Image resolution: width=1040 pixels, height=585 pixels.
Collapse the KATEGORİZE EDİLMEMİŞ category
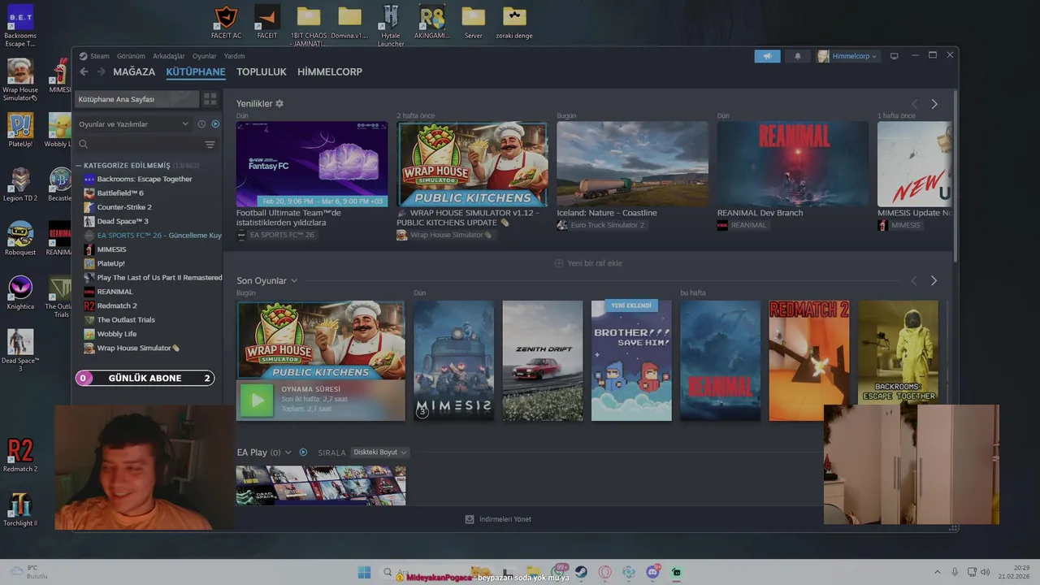tap(79, 166)
